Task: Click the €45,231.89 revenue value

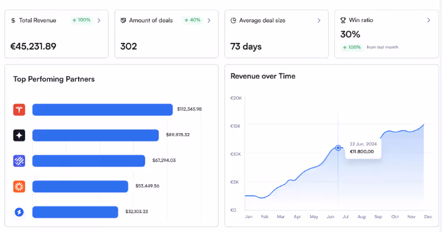Action: [x=33, y=46]
